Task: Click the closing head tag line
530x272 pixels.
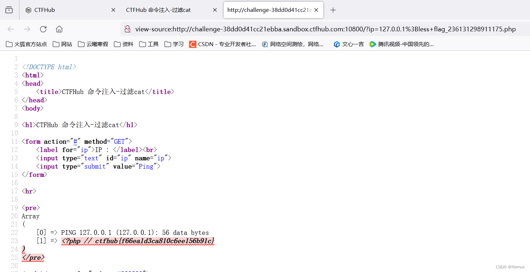Action: pos(34,100)
